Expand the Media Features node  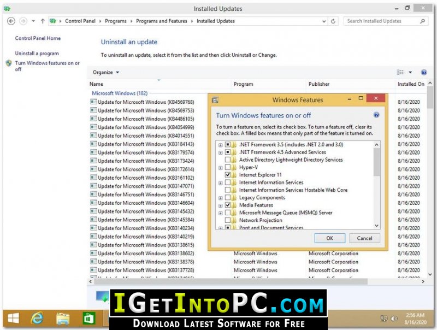pos(221,205)
